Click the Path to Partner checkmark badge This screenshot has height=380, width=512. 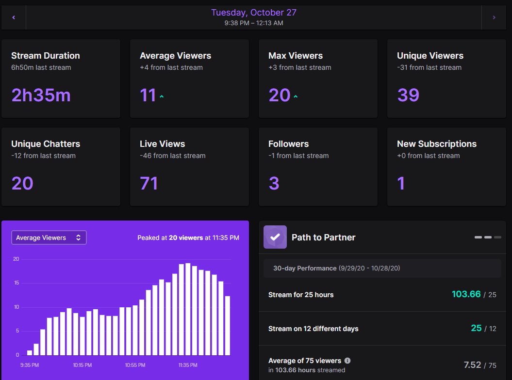tap(274, 237)
